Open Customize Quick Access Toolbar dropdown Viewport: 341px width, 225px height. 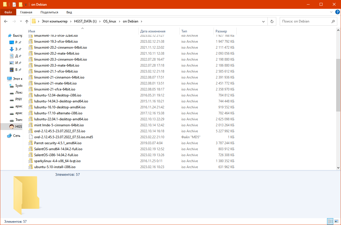click(x=26, y=5)
